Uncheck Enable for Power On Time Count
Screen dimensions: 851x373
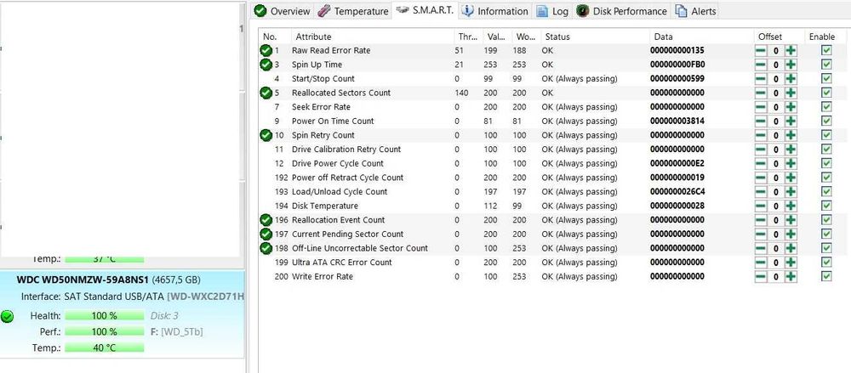pos(826,121)
